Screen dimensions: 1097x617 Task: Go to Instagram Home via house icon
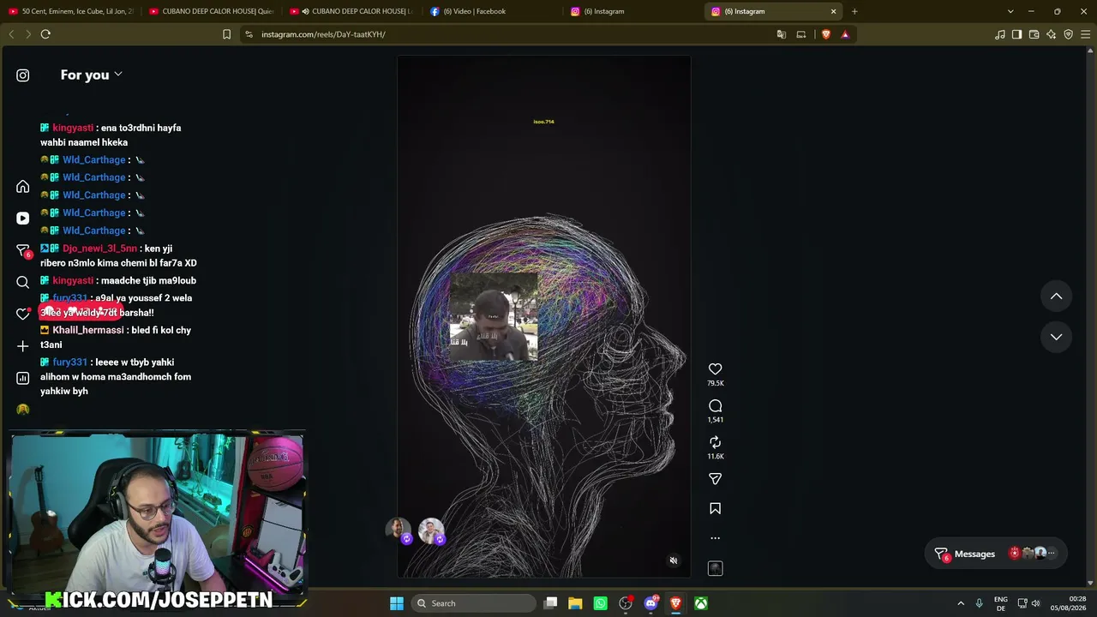(23, 187)
